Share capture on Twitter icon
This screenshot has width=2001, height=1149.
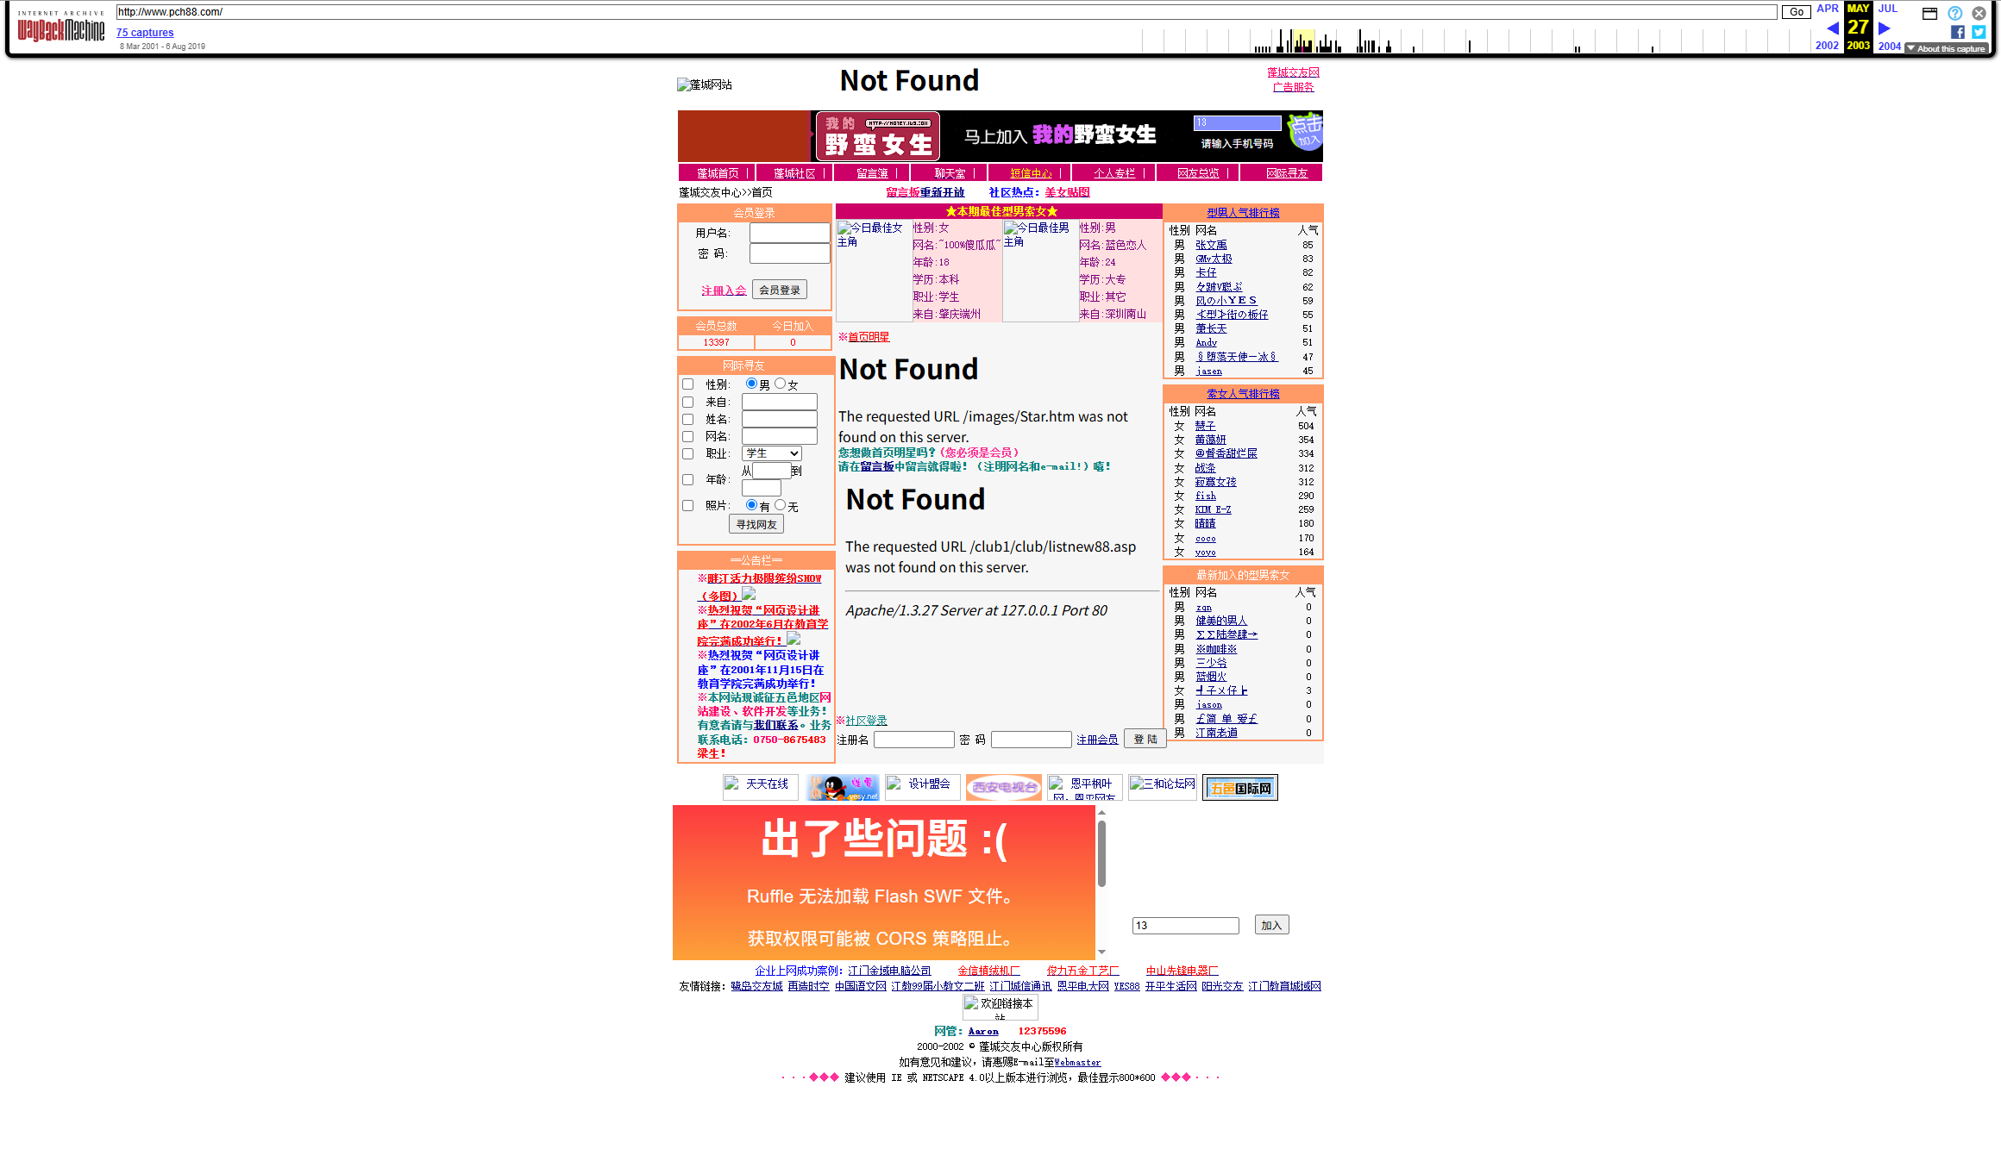(1979, 32)
